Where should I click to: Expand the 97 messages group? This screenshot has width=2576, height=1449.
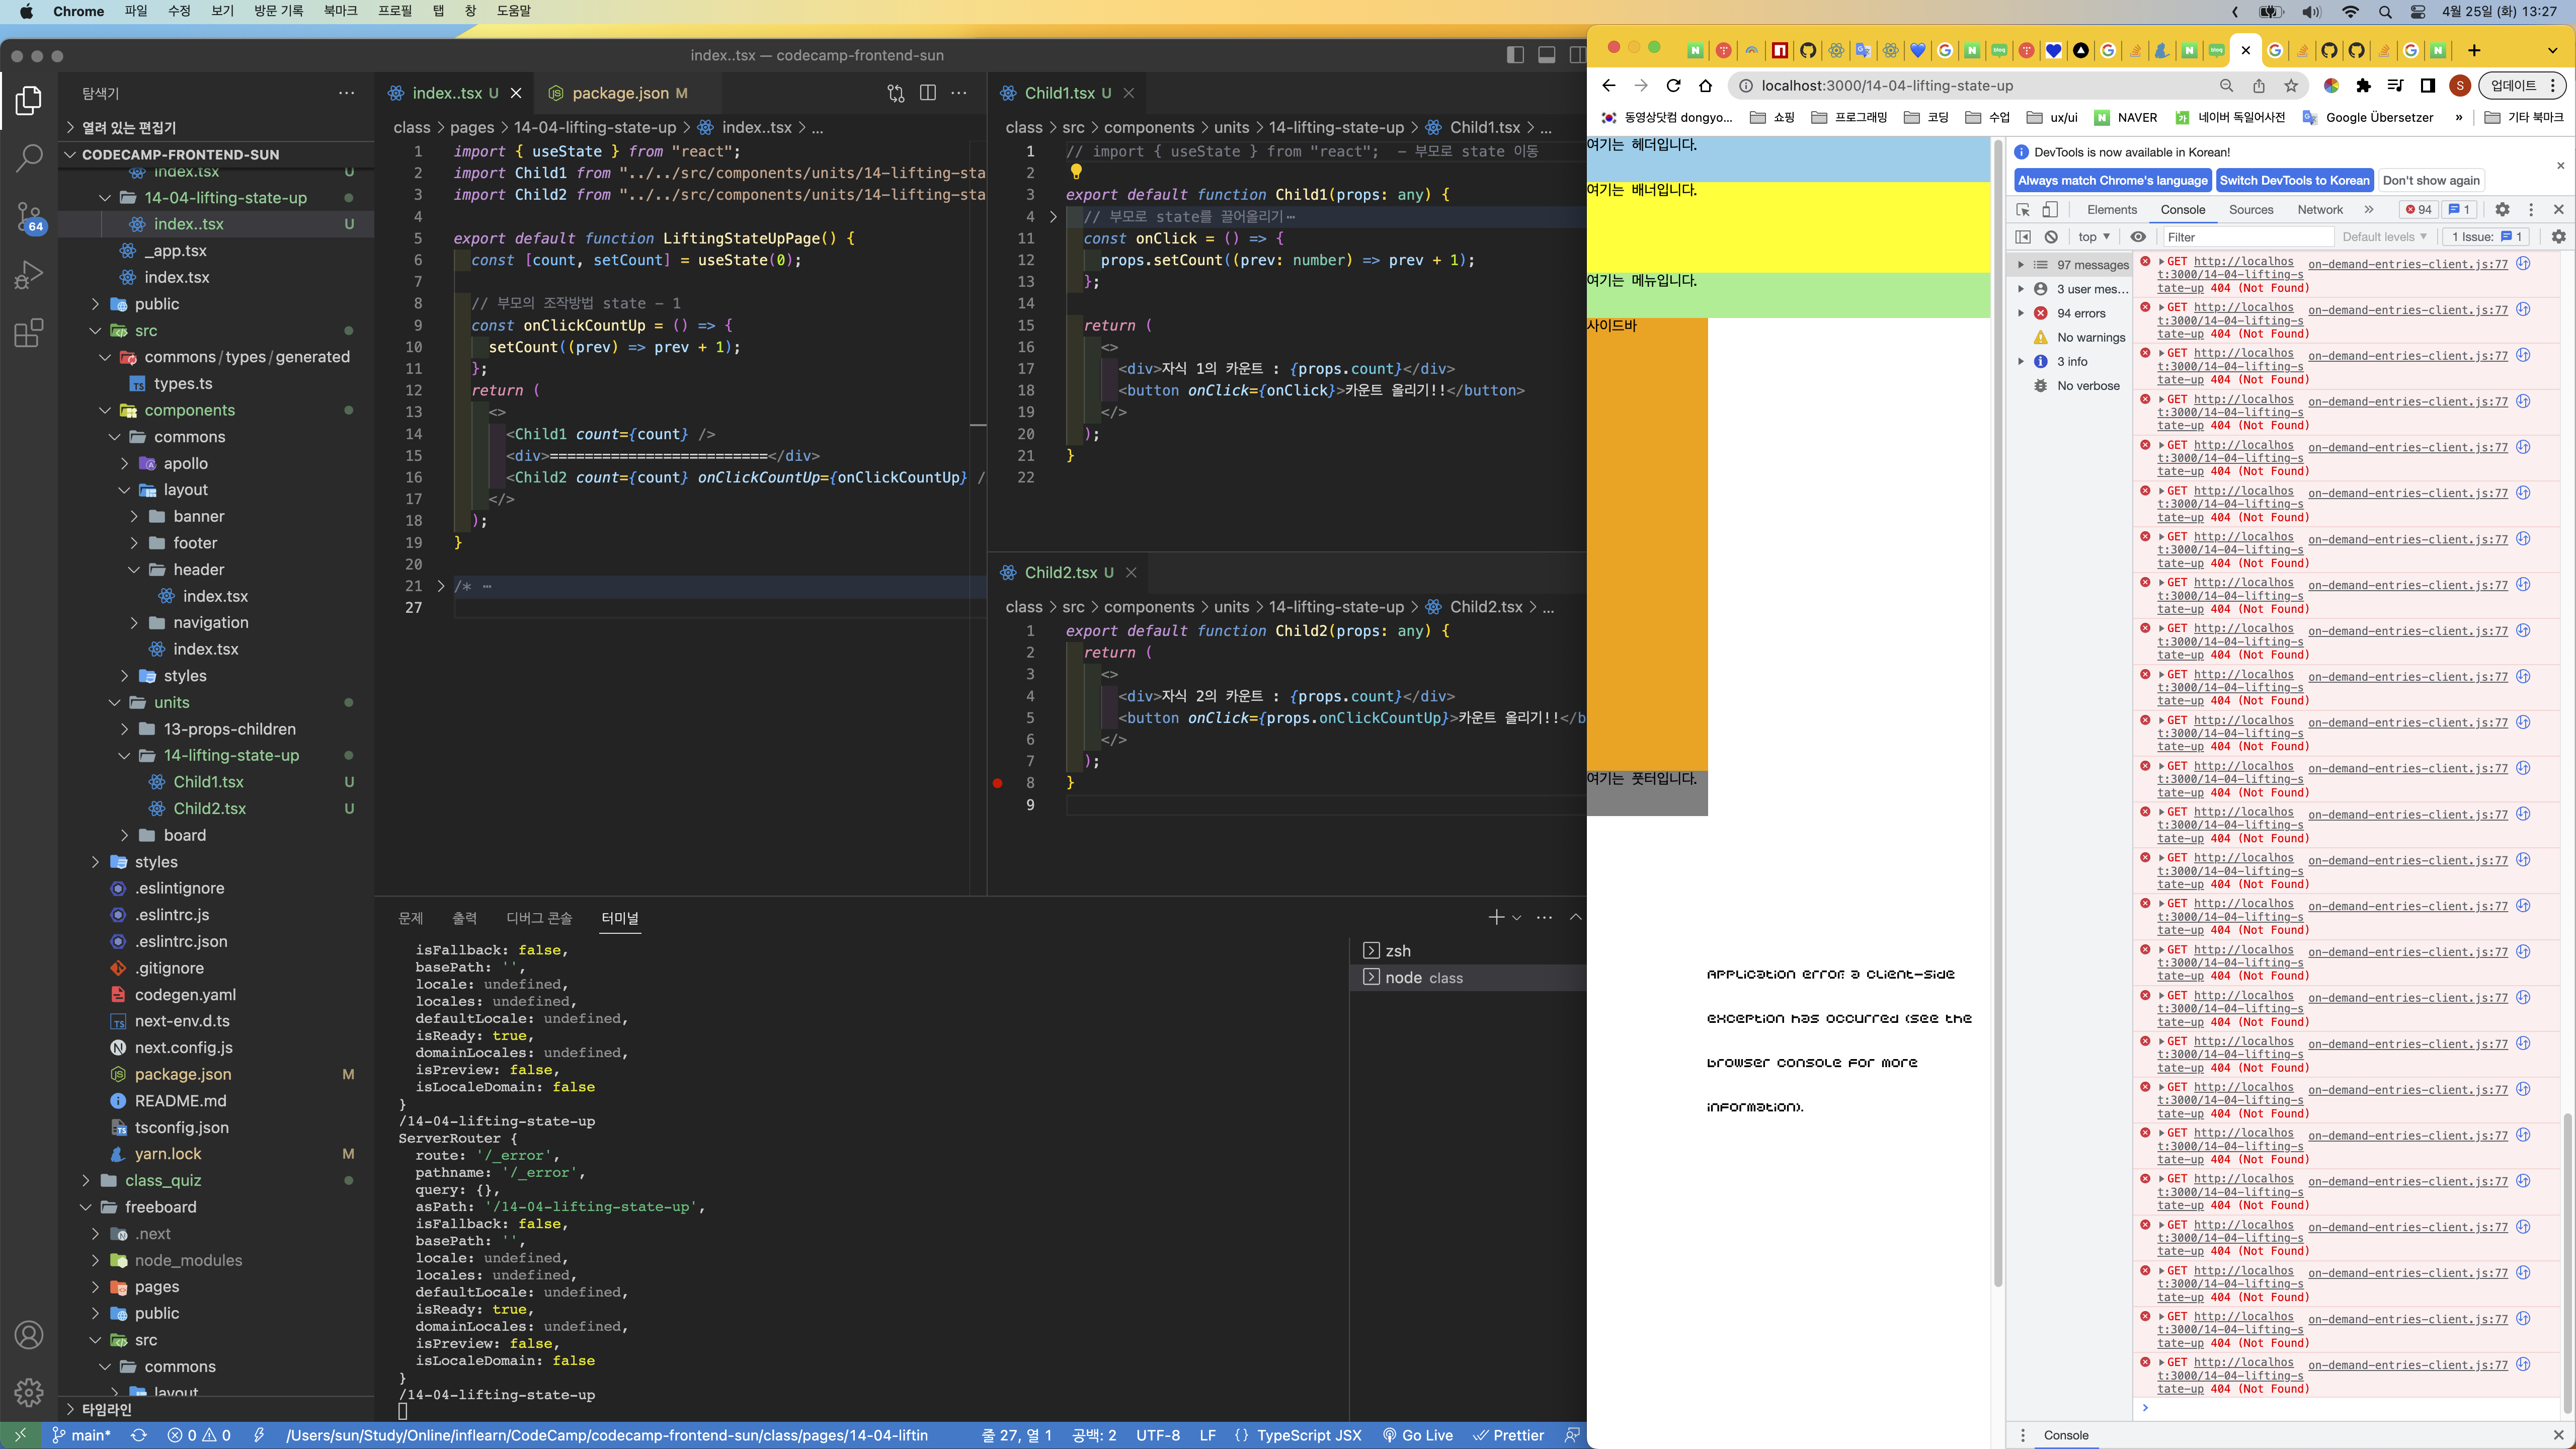point(2020,265)
